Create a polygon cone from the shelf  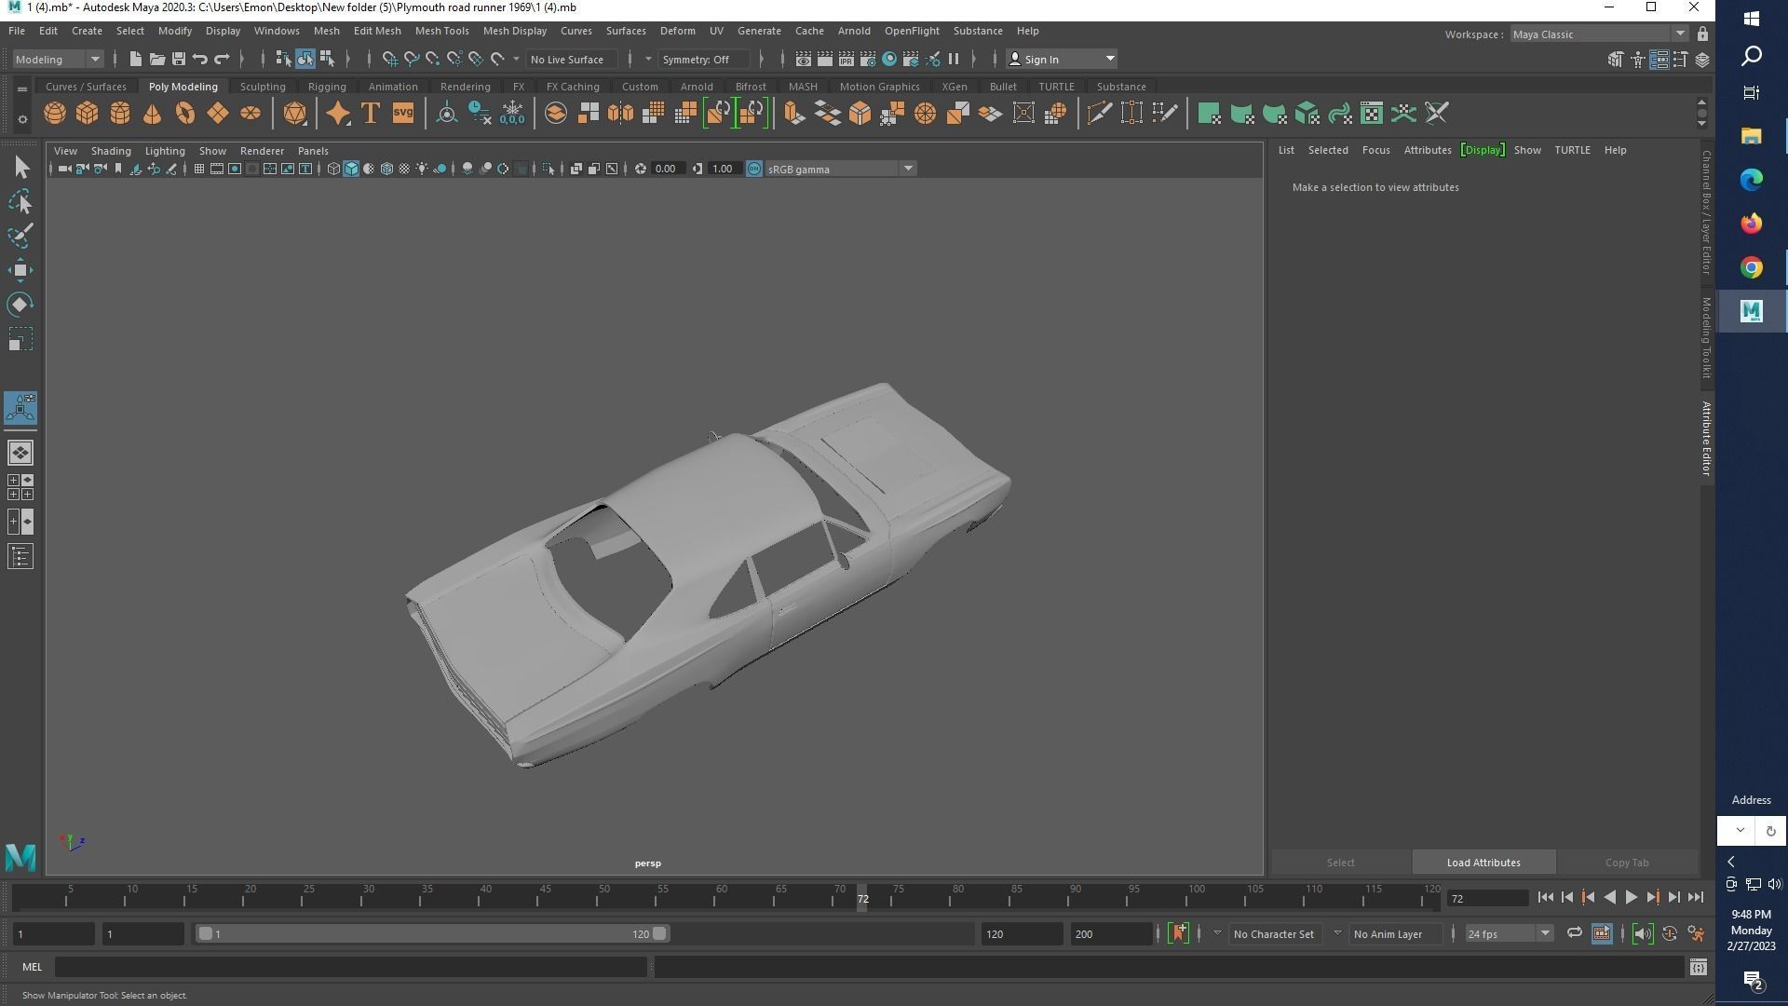click(x=153, y=114)
